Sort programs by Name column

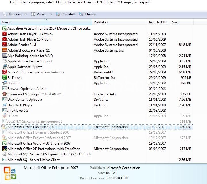click(x=46, y=22)
